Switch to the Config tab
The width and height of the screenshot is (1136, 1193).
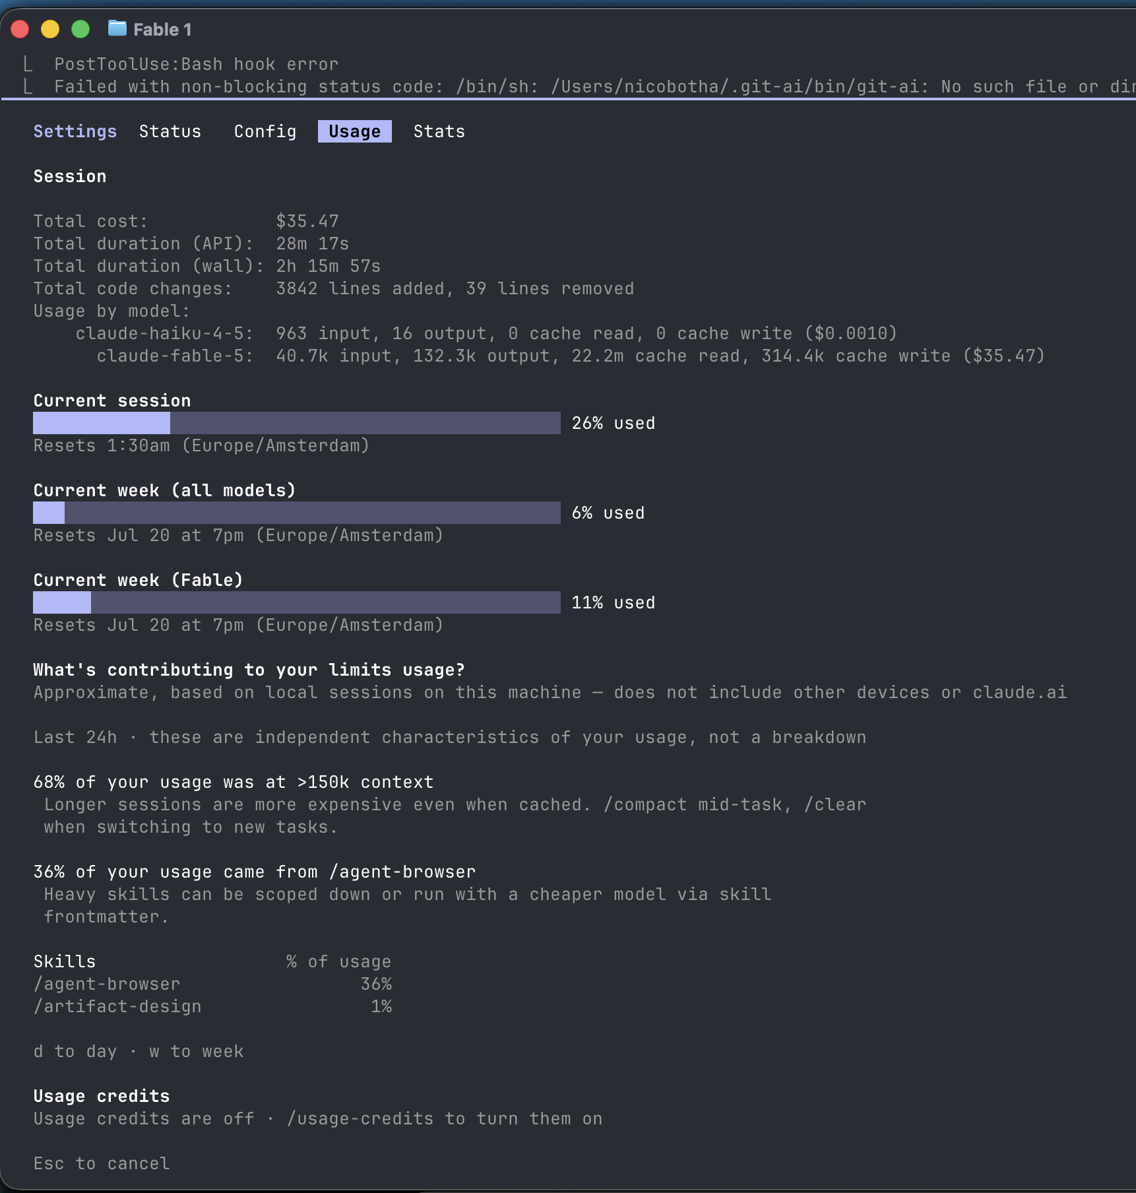point(265,131)
